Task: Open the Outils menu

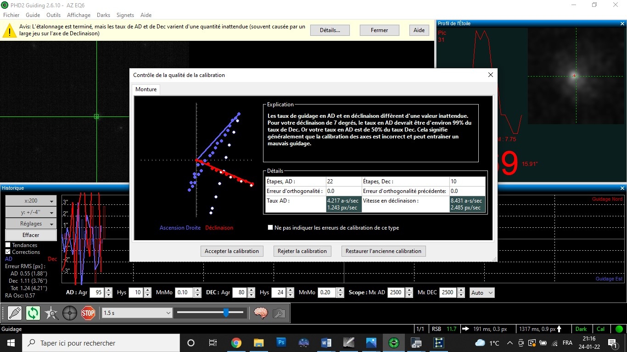Action: pyautogui.click(x=53, y=15)
